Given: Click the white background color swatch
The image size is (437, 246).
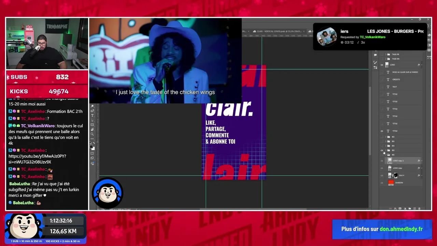Looking at the screenshot, I should click(x=93, y=149).
